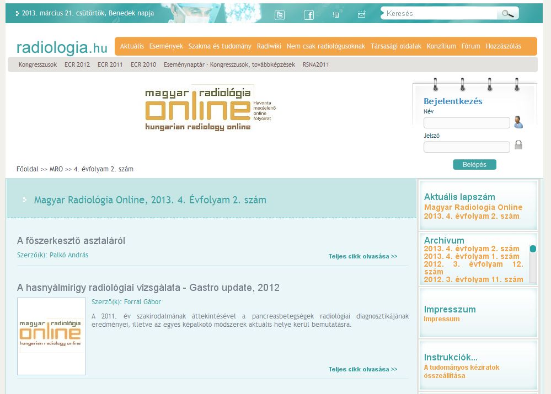This screenshot has height=394, width=551.
Task: Click the Archívum heading
Action: [444, 240]
